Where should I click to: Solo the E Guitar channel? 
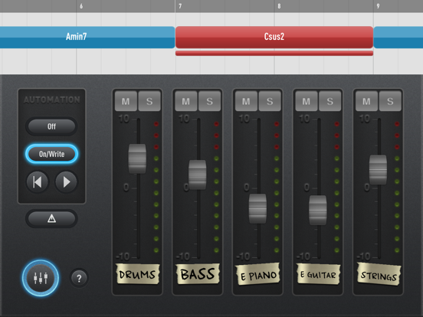pyautogui.click(x=330, y=101)
